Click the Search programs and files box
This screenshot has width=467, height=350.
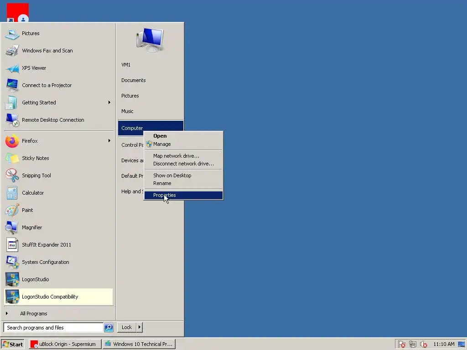click(53, 327)
